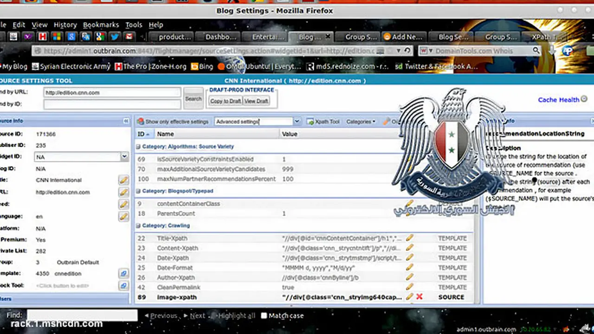The width and height of the screenshot is (594, 334).
Task: Open the Xpath Tool button
Action: (x=323, y=122)
